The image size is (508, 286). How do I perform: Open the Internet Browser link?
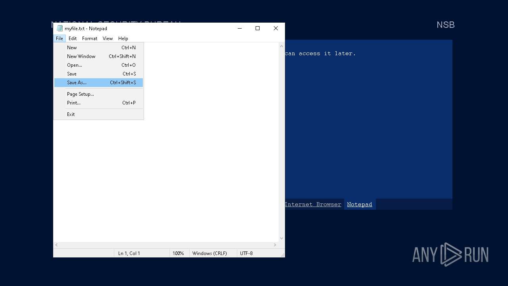(313, 204)
